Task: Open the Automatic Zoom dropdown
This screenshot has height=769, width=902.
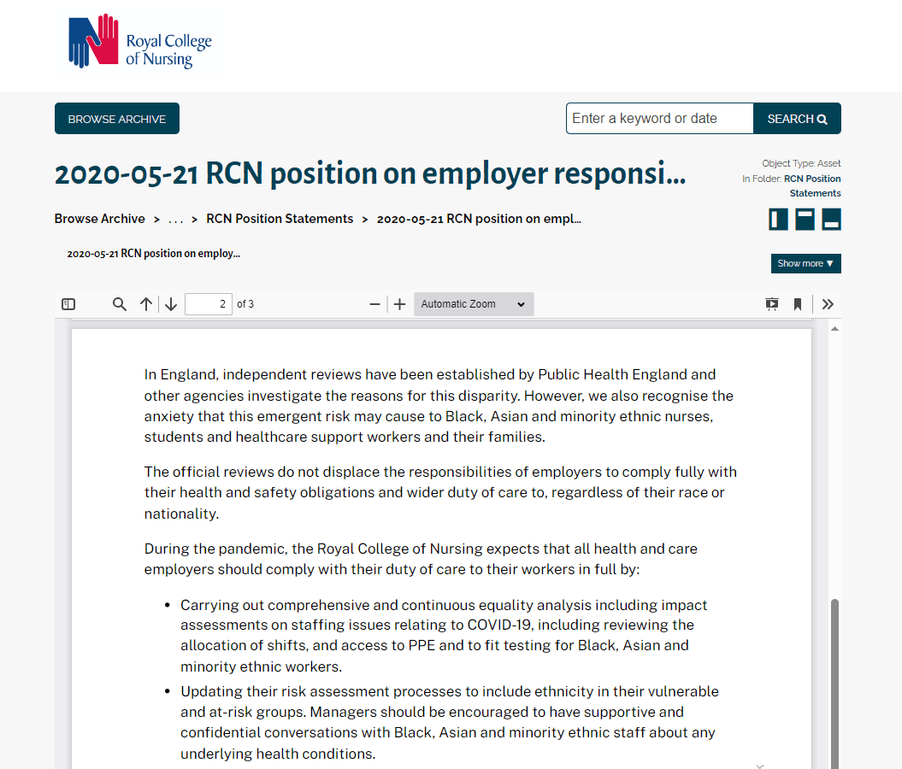Action: click(474, 304)
